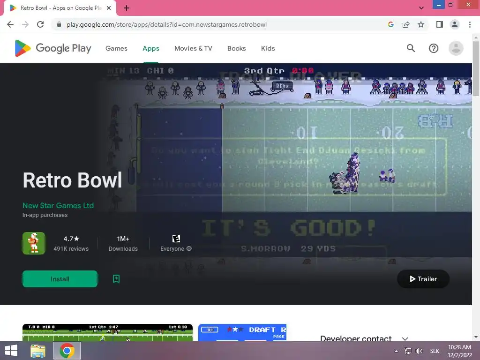Viewport: 480px width, 360px height.
Task: Click the Chrome taskbar icon
Action: 67,351
